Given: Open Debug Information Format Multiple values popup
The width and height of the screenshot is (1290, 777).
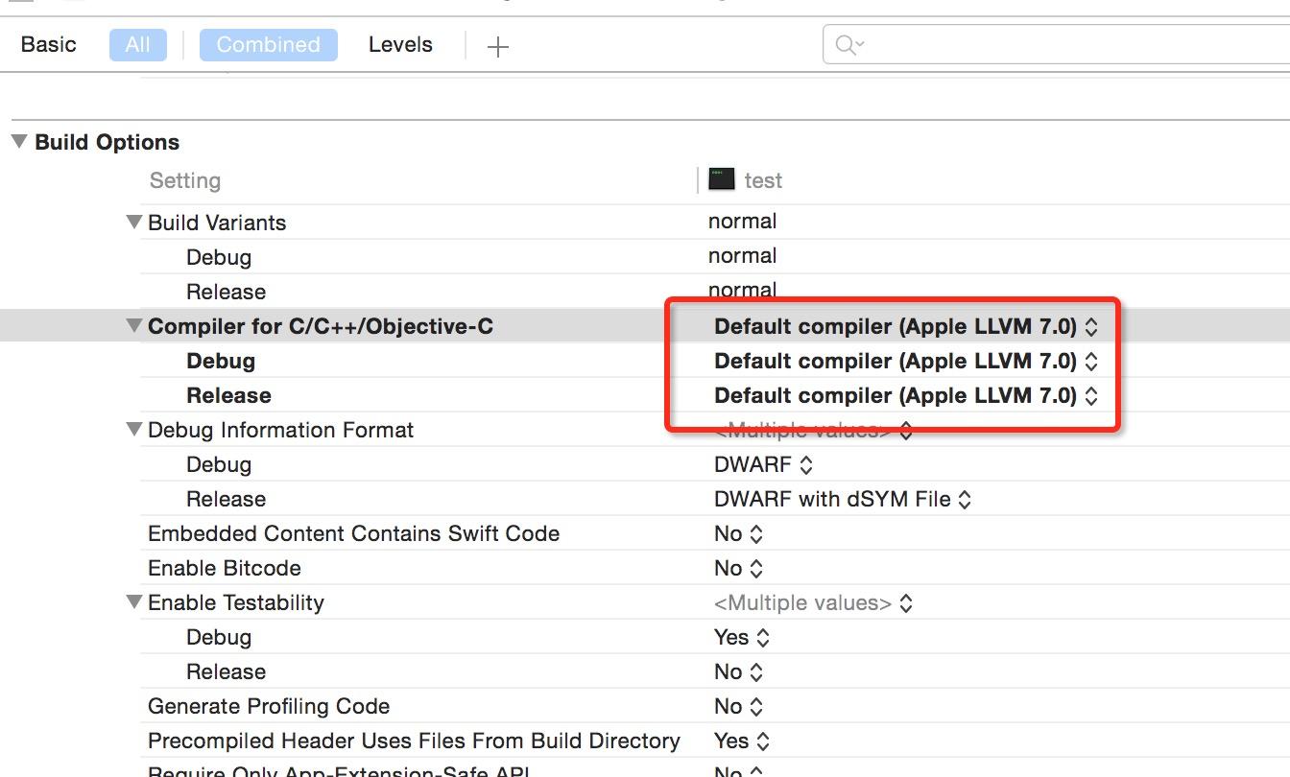Looking at the screenshot, I should coord(813,431).
